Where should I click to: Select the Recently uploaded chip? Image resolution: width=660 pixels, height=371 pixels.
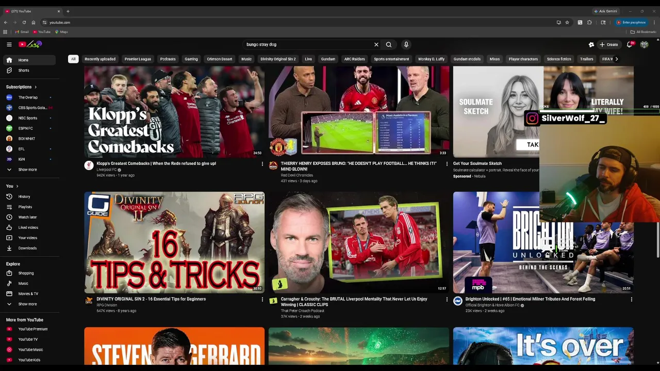(100, 59)
